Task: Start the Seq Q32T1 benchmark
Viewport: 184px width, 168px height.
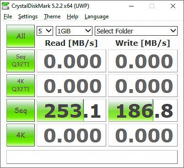Action: click(x=21, y=61)
